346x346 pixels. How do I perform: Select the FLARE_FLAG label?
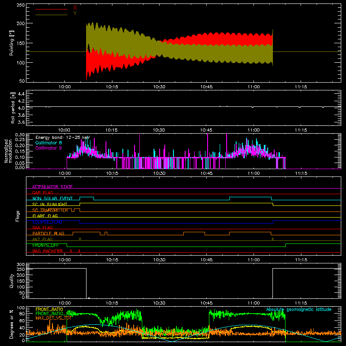coord(45,216)
